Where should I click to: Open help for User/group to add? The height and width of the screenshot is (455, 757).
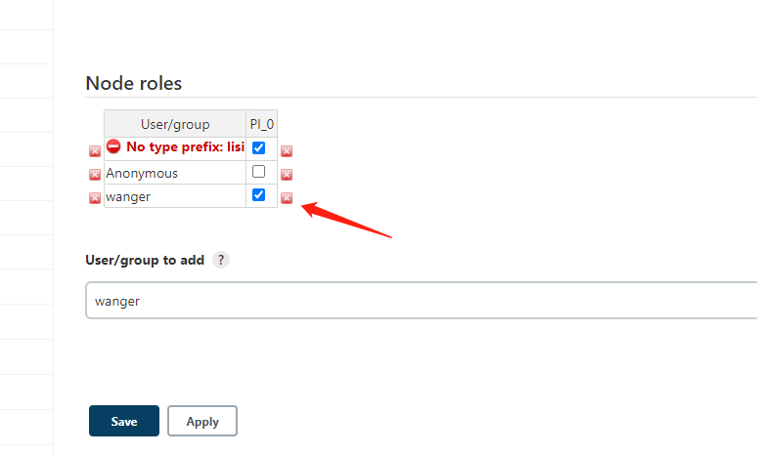(x=221, y=261)
